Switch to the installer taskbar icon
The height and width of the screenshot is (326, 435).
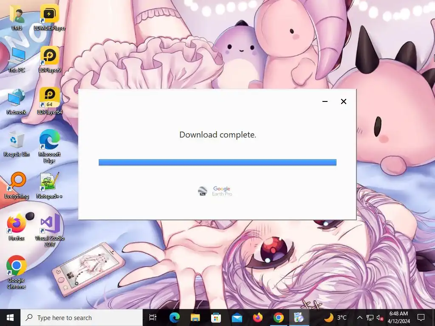click(299, 318)
